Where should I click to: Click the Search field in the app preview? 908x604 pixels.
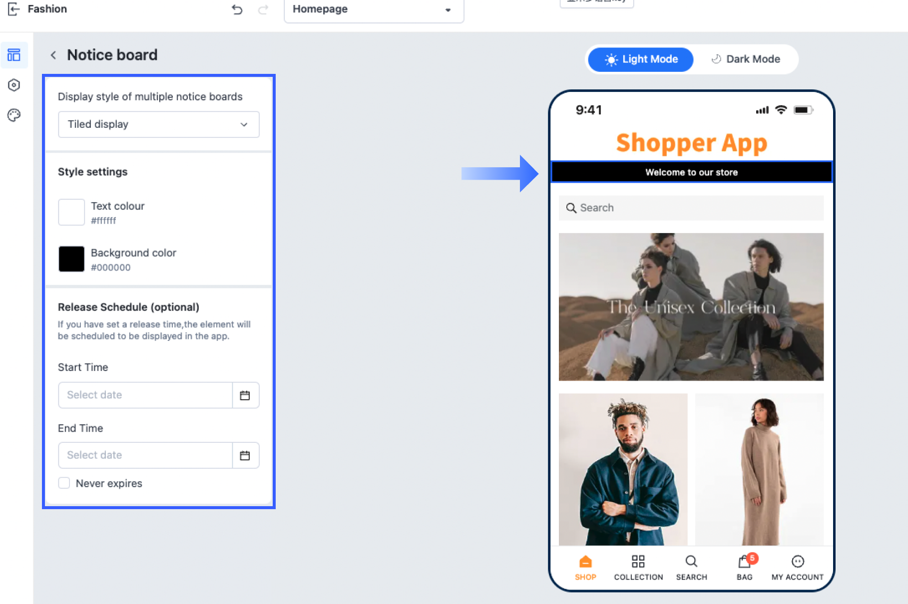coord(691,208)
